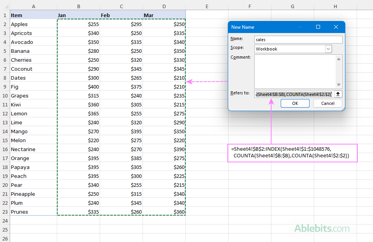
Task: Select the Refers to formula field
Action: coord(292,94)
